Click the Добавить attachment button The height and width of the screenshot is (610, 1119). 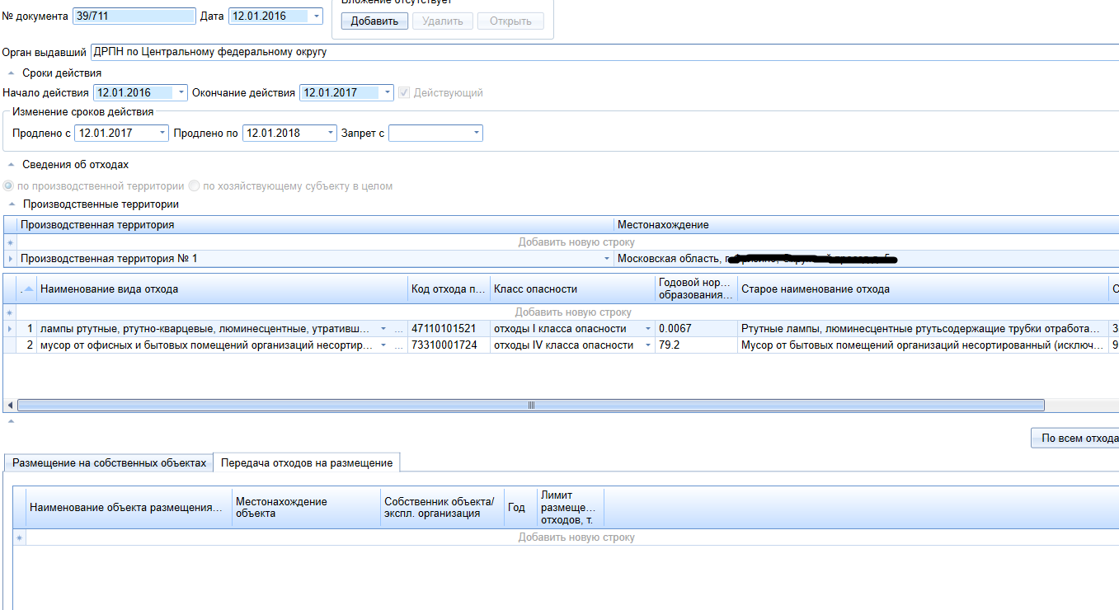[x=374, y=21]
